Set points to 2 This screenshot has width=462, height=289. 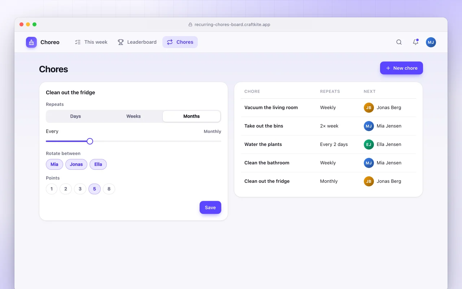[x=66, y=189]
